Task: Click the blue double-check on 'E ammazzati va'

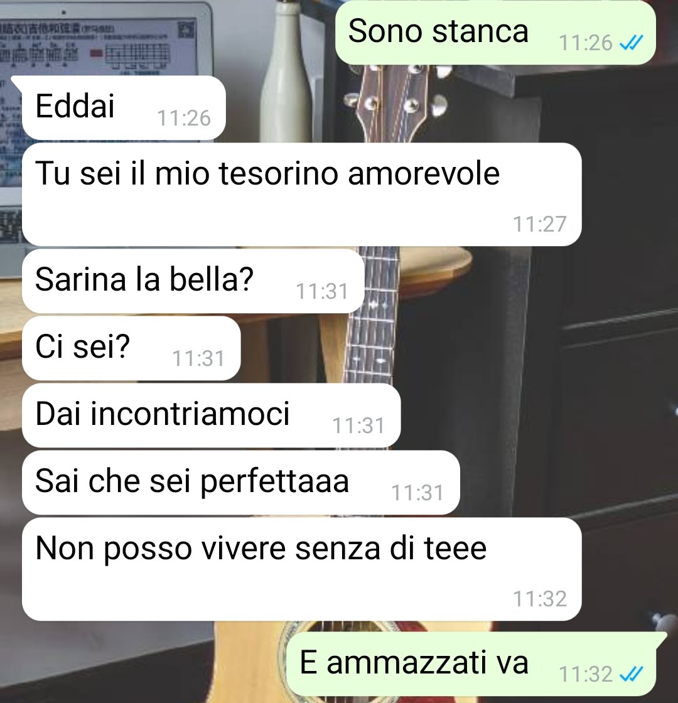Action: click(632, 674)
